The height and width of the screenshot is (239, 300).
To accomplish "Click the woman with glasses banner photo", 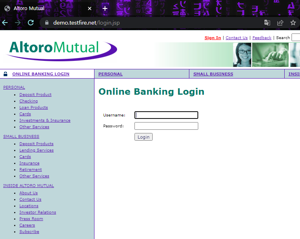I will click(x=242, y=55).
